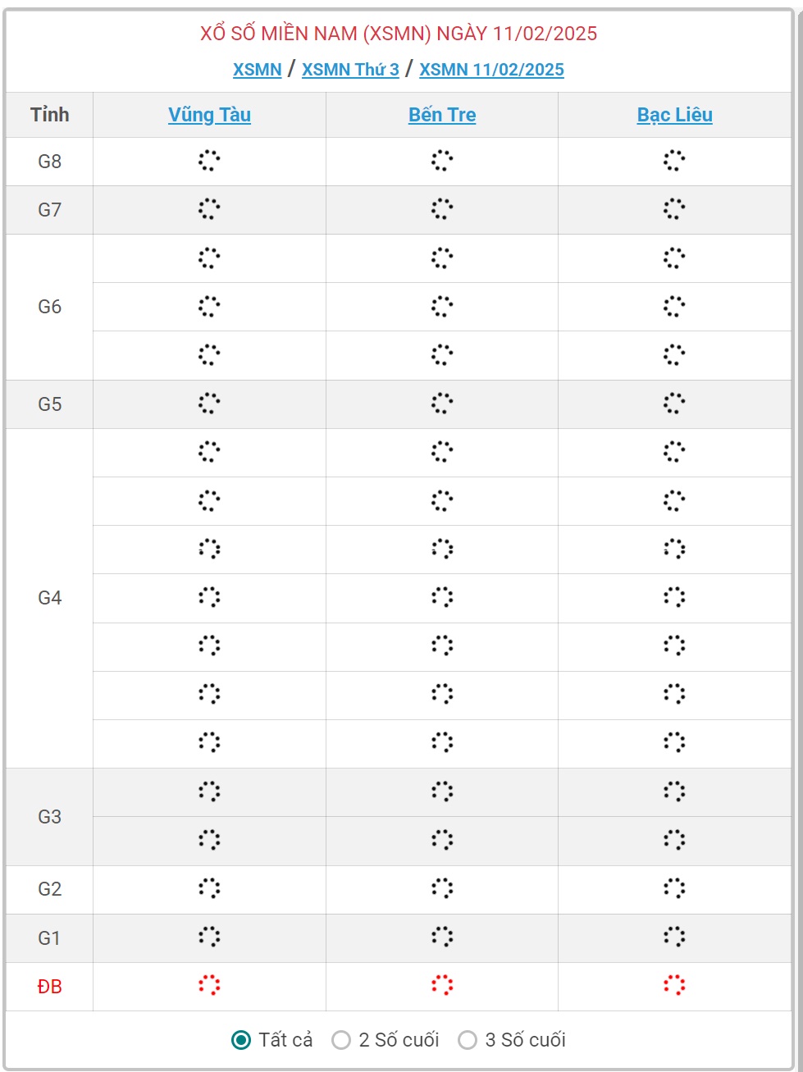Select the 2 Số cuối radio option

coord(341,1040)
